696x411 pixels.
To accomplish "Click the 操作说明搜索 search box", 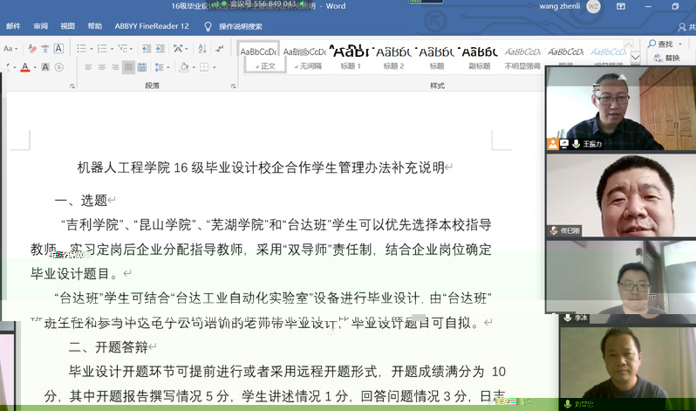I will (240, 27).
